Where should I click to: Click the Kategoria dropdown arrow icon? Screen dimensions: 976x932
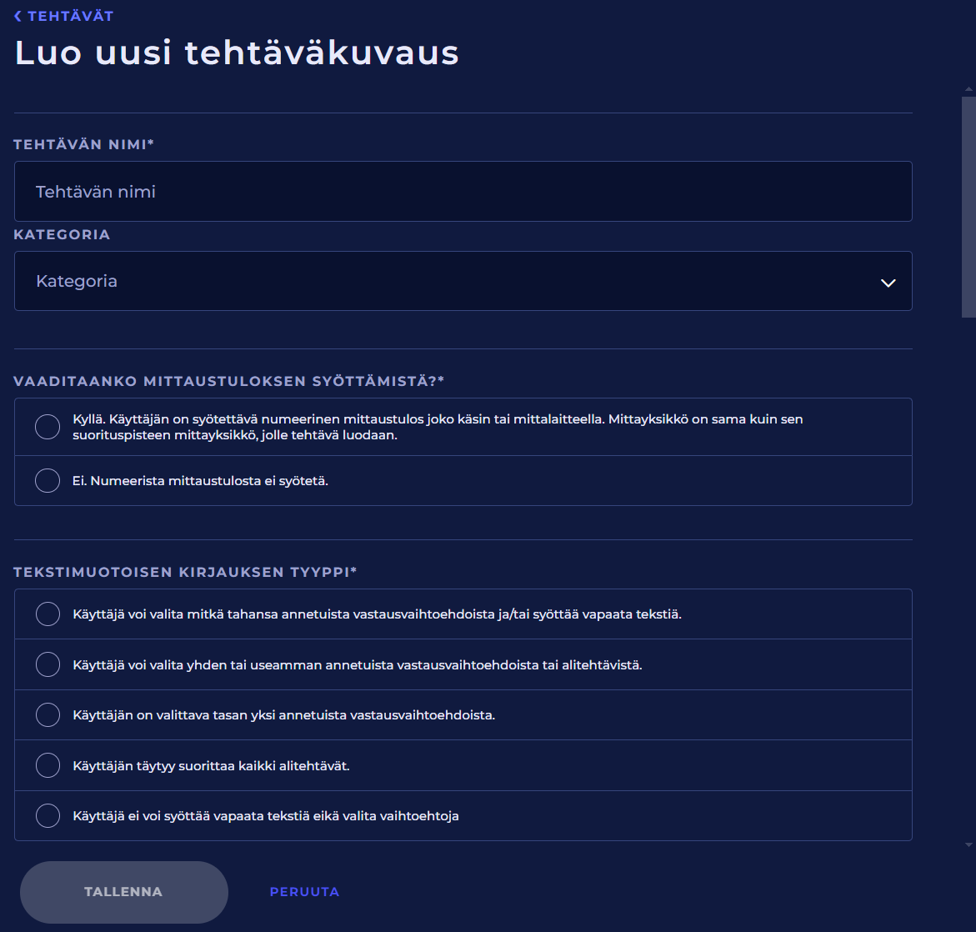coord(888,283)
